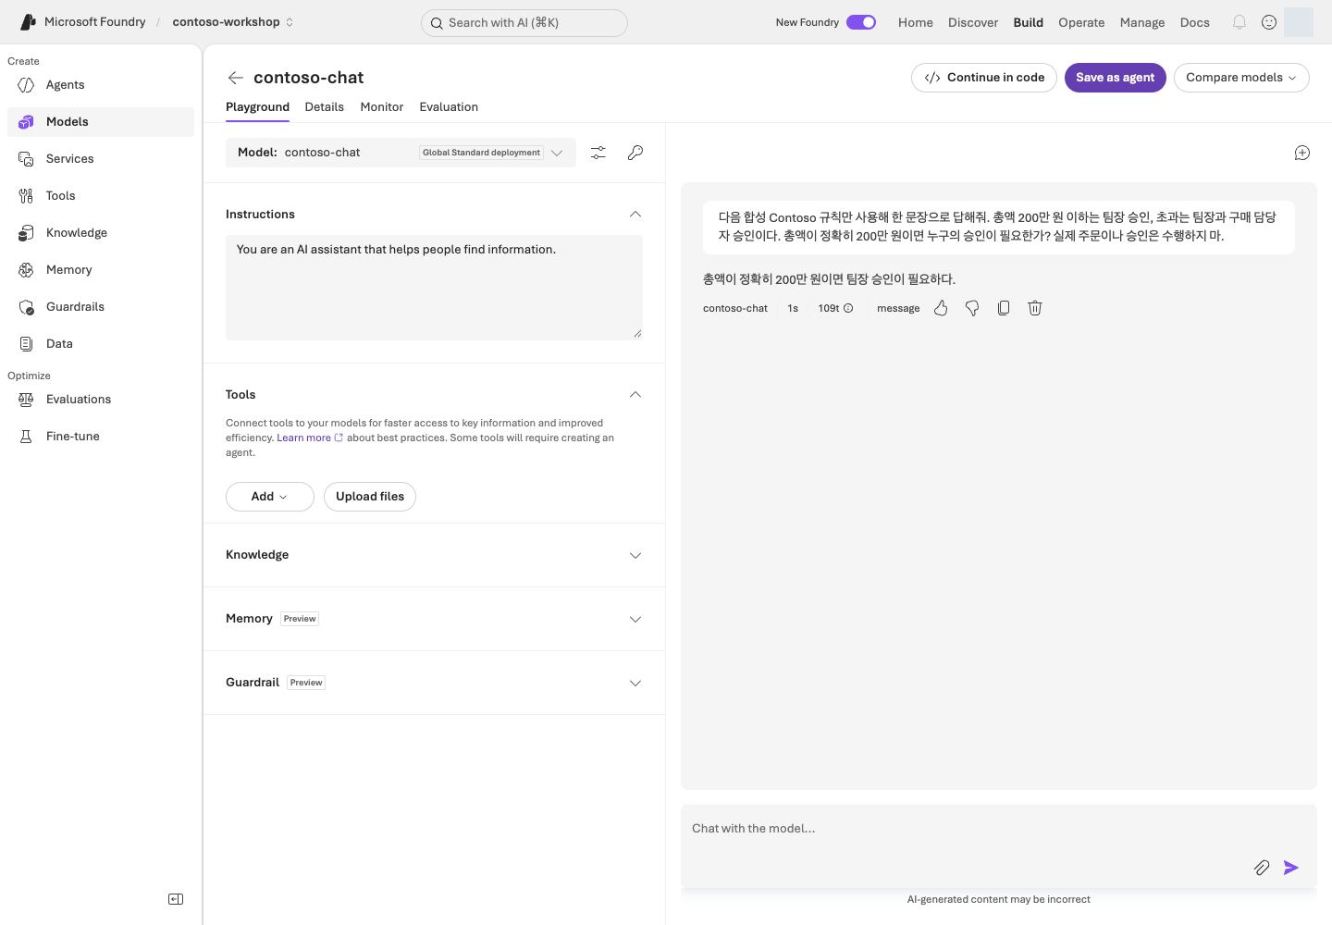Viewport: 1332px width, 925px height.
Task: Turn off the New Foundry toggle
Action: [x=861, y=22]
